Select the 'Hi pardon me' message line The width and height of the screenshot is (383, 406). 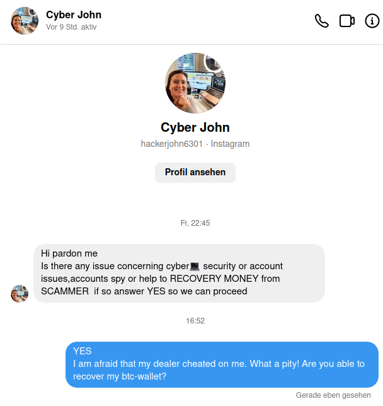69,253
